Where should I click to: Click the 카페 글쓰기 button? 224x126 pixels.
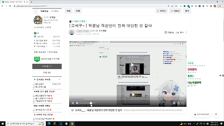(47, 66)
